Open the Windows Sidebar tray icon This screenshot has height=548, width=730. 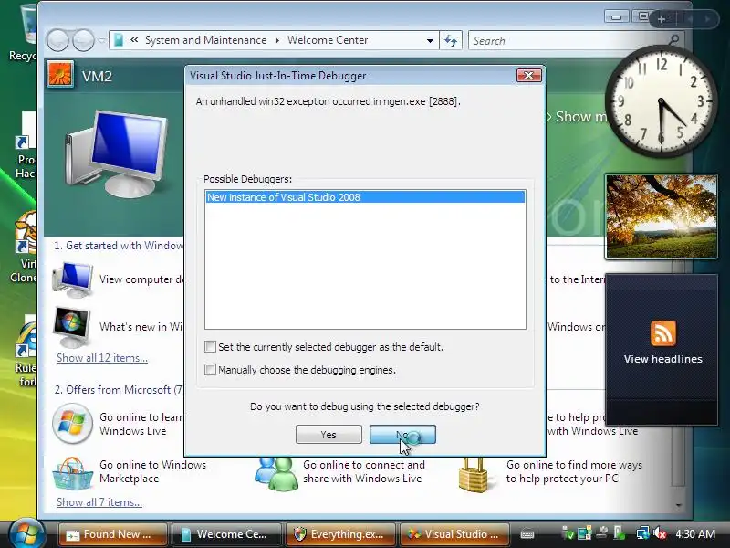click(584, 533)
